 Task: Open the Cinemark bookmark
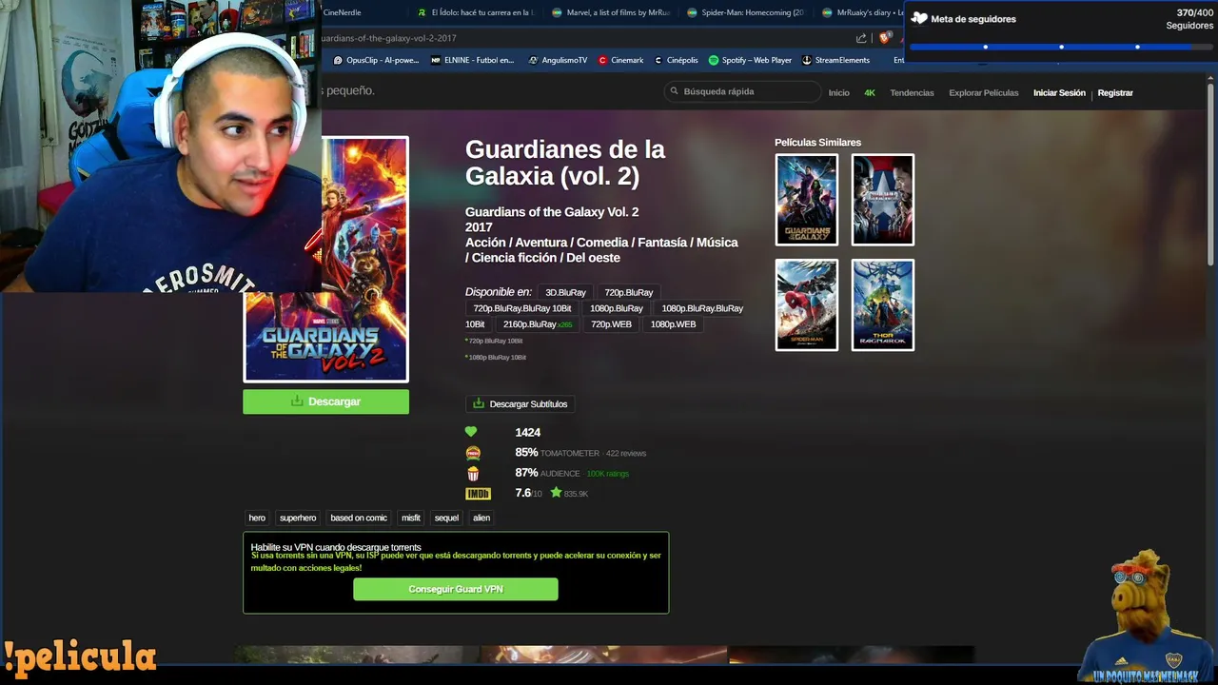pyautogui.click(x=621, y=60)
